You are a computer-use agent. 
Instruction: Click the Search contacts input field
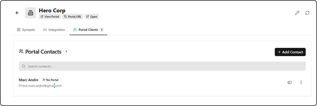163,66
